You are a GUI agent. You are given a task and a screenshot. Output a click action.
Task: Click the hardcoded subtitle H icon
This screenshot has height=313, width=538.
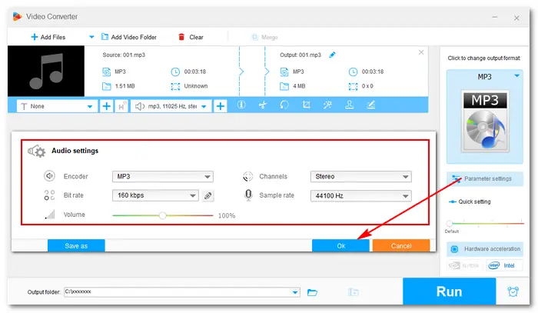click(121, 106)
